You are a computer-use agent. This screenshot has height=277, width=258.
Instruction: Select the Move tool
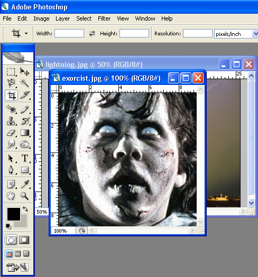[24, 72]
